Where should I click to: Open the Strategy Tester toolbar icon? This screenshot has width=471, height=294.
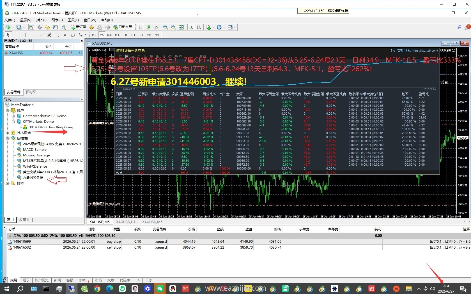point(63,27)
